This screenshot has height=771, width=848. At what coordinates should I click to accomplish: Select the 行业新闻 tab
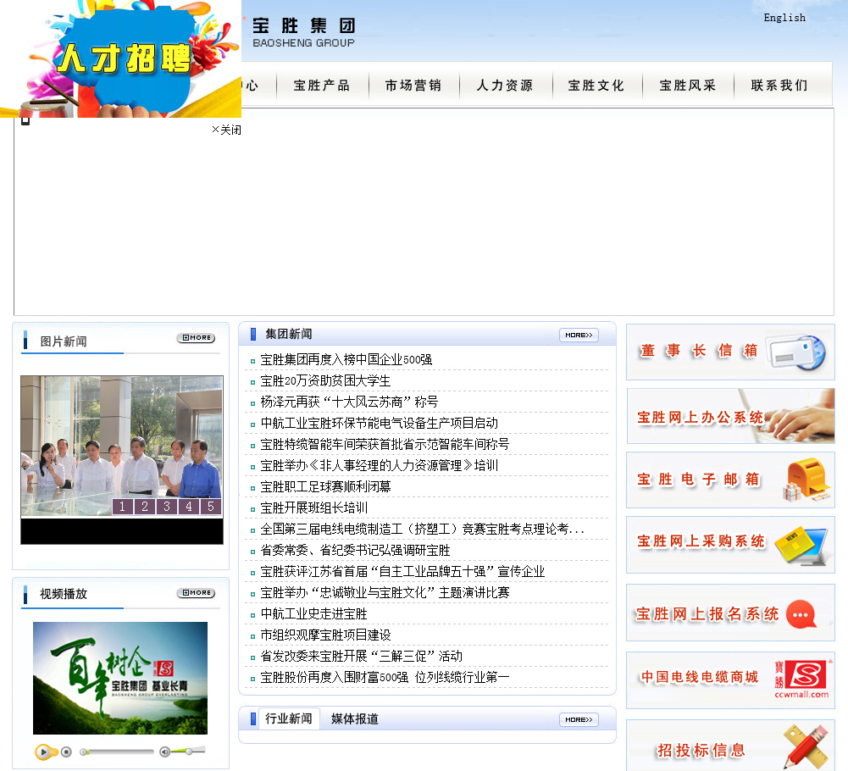tap(289, 718)
